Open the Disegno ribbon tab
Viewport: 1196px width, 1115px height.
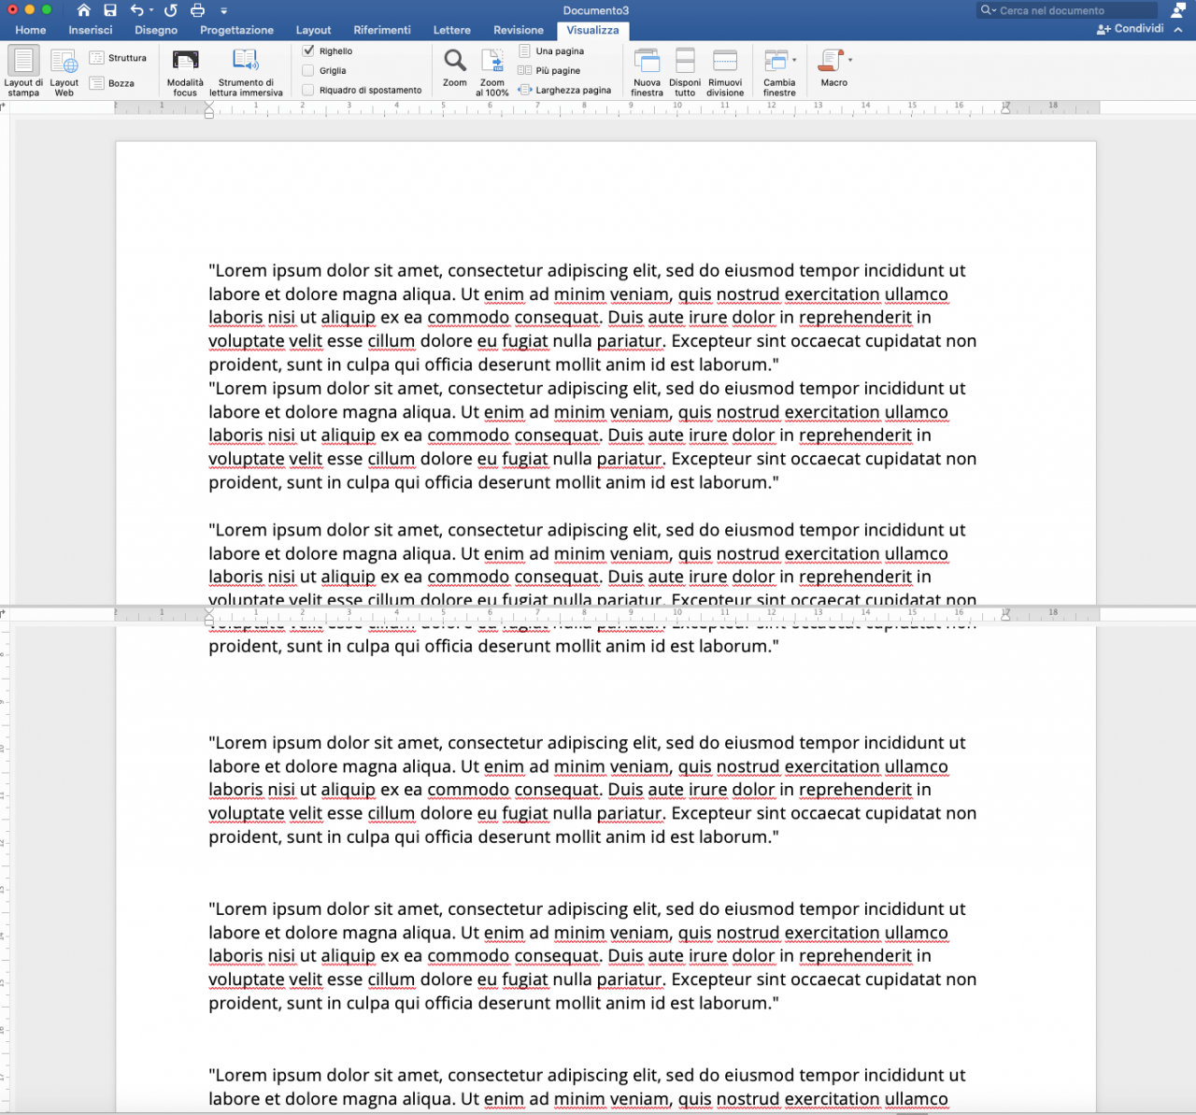[x=156, y=30]
